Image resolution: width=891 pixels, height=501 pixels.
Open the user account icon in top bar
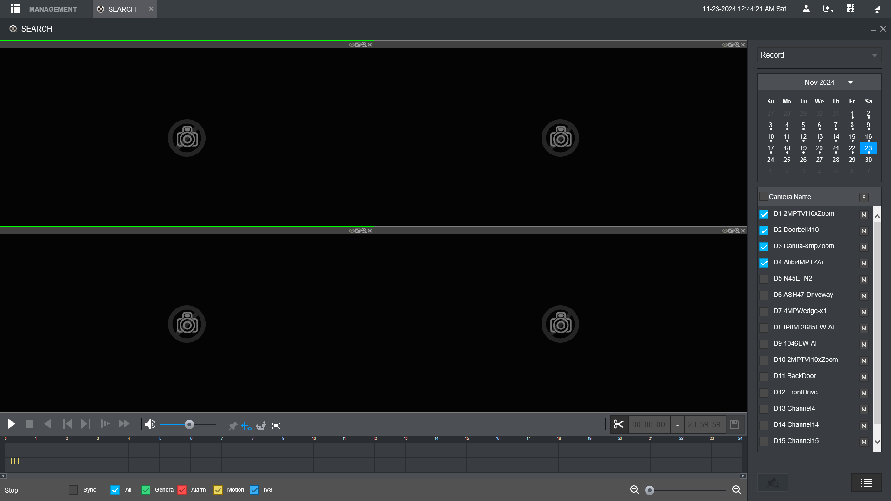tap(806, 8)
